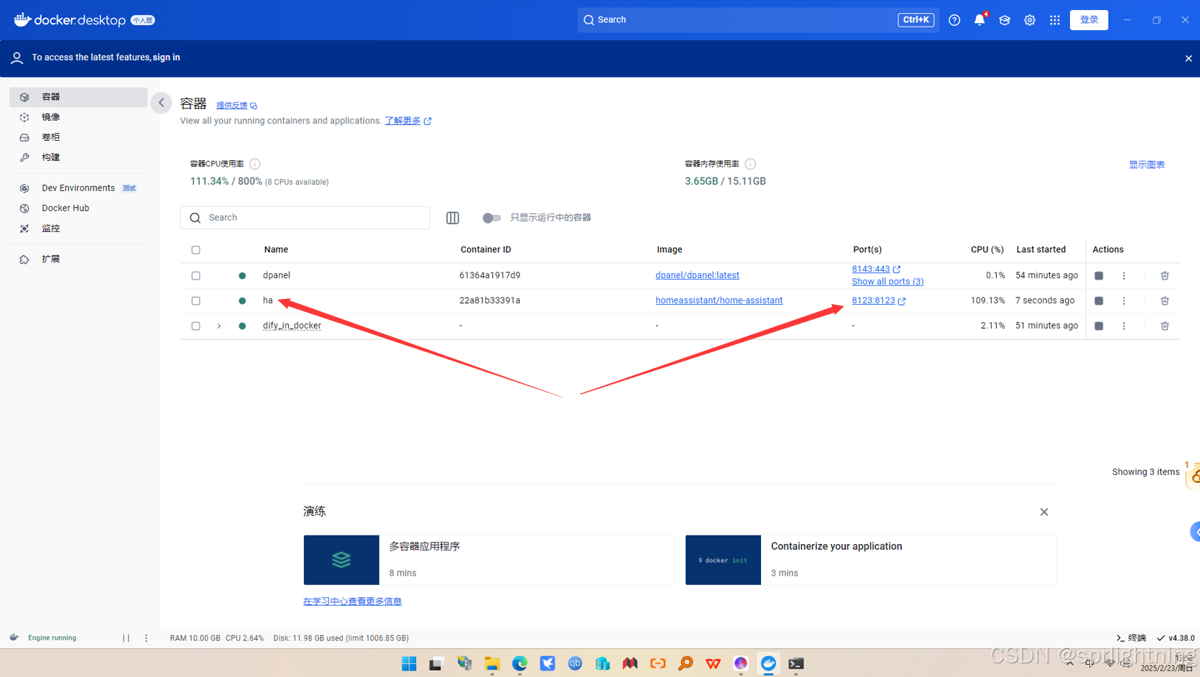Image resolution: width=1200 pixels, height=677 pixels.
Task: Select 构建 in sidebar
Action: coord(78,157)
